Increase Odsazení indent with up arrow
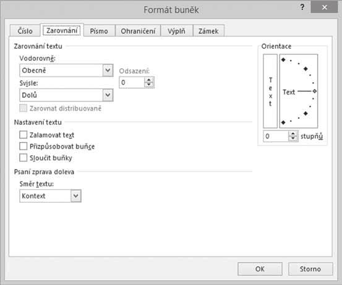The image size is (342, 285). point(149,80)
